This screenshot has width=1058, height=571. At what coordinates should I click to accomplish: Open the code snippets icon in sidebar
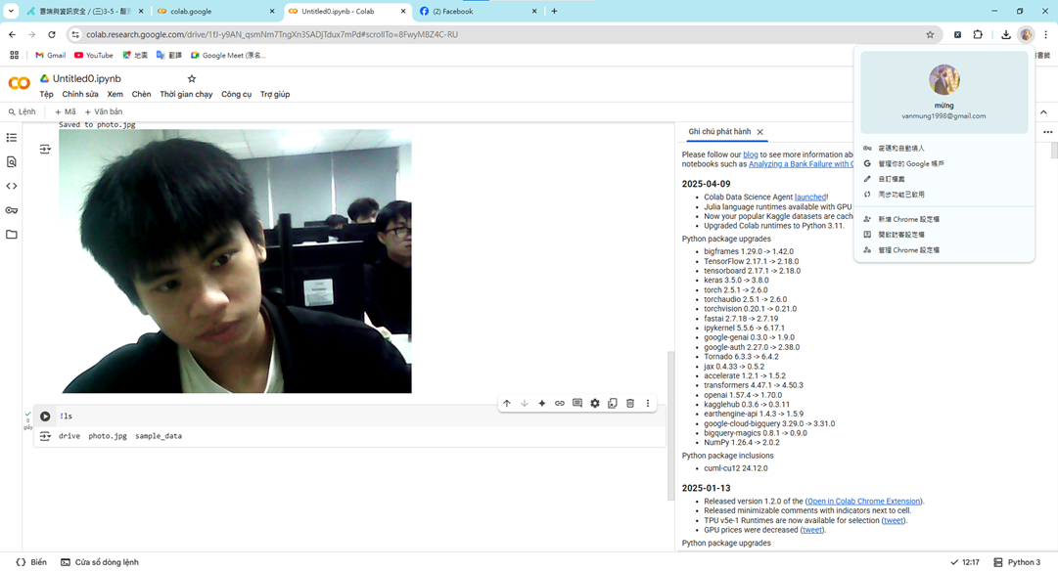(12, 186)
